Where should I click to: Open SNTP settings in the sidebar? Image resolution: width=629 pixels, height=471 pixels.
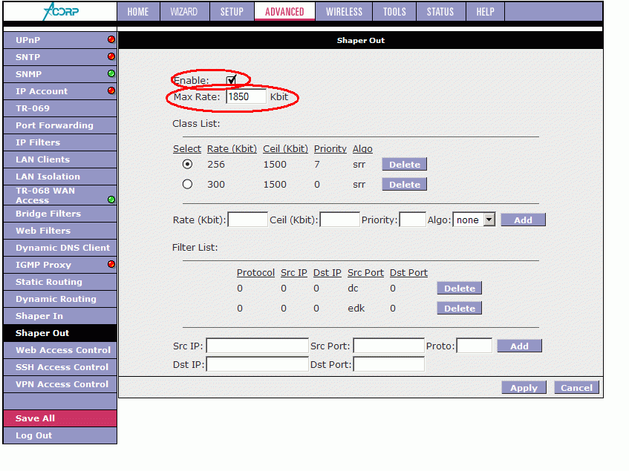(x=59, y=57)
